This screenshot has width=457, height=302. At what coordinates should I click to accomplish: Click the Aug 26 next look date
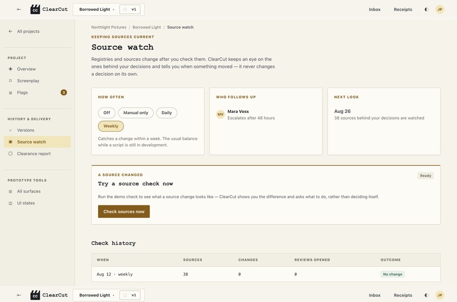pyautogui.click(x=342, y=111)
